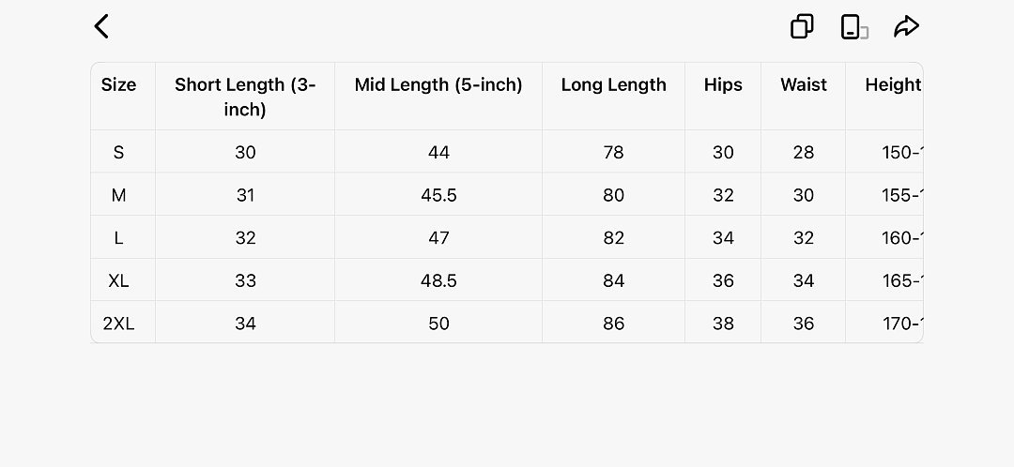Viewport: 1014px width, 467px height.
Task: Select the Mid Length (5-inch) header
Action: click(438, 84)
